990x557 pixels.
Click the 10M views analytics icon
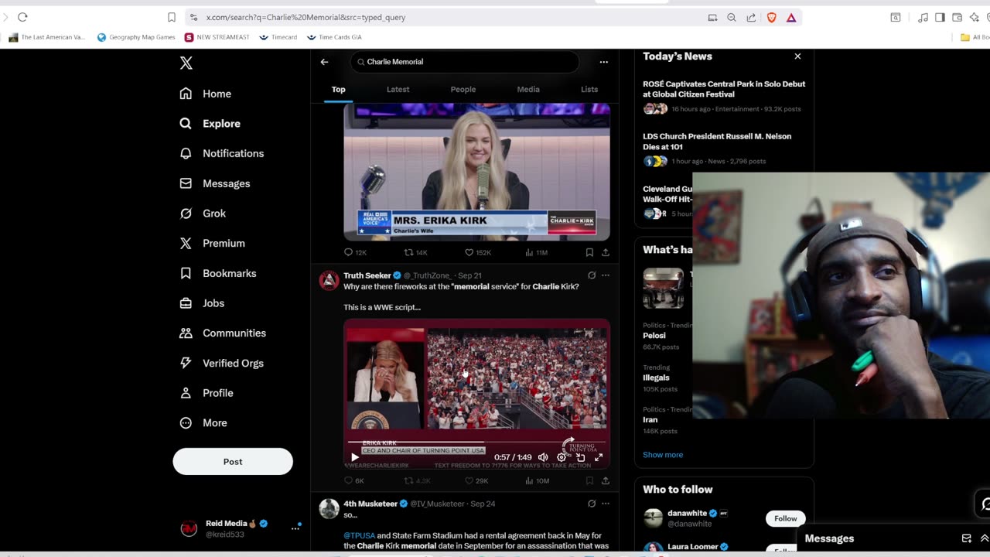529,480
